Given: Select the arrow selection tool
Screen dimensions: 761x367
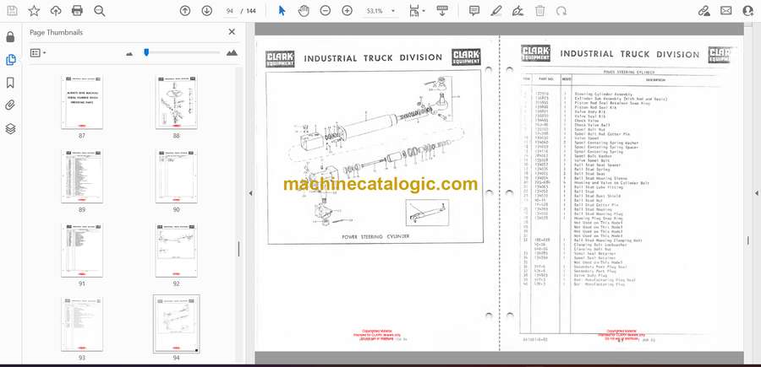Looking at the screenshot, I should [x=282, y=11].
